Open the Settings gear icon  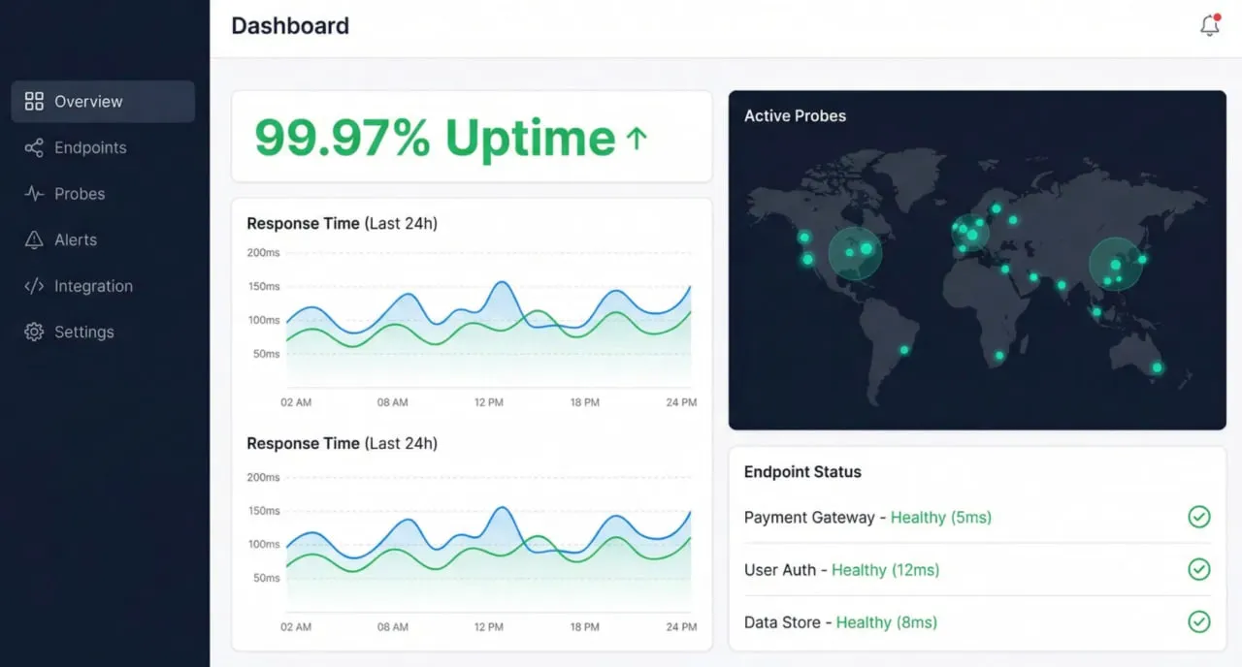click(x=33, y=332)
